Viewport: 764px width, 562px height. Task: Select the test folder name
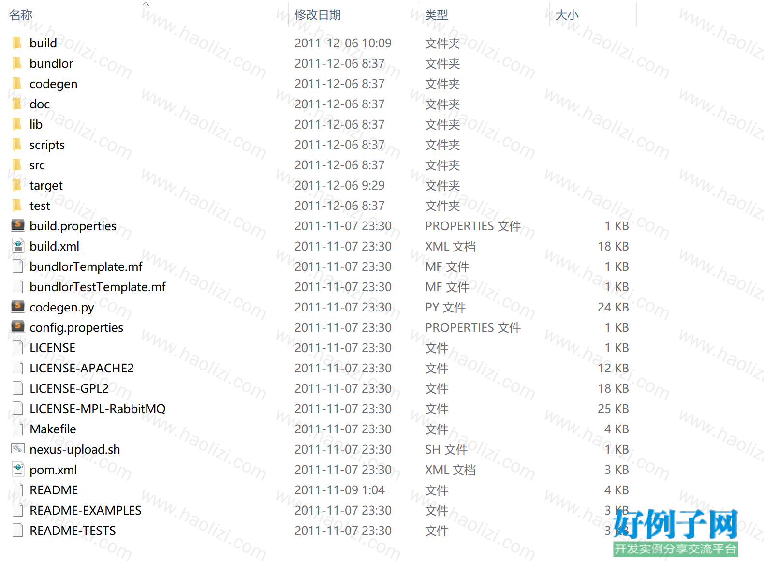[40, 206]
